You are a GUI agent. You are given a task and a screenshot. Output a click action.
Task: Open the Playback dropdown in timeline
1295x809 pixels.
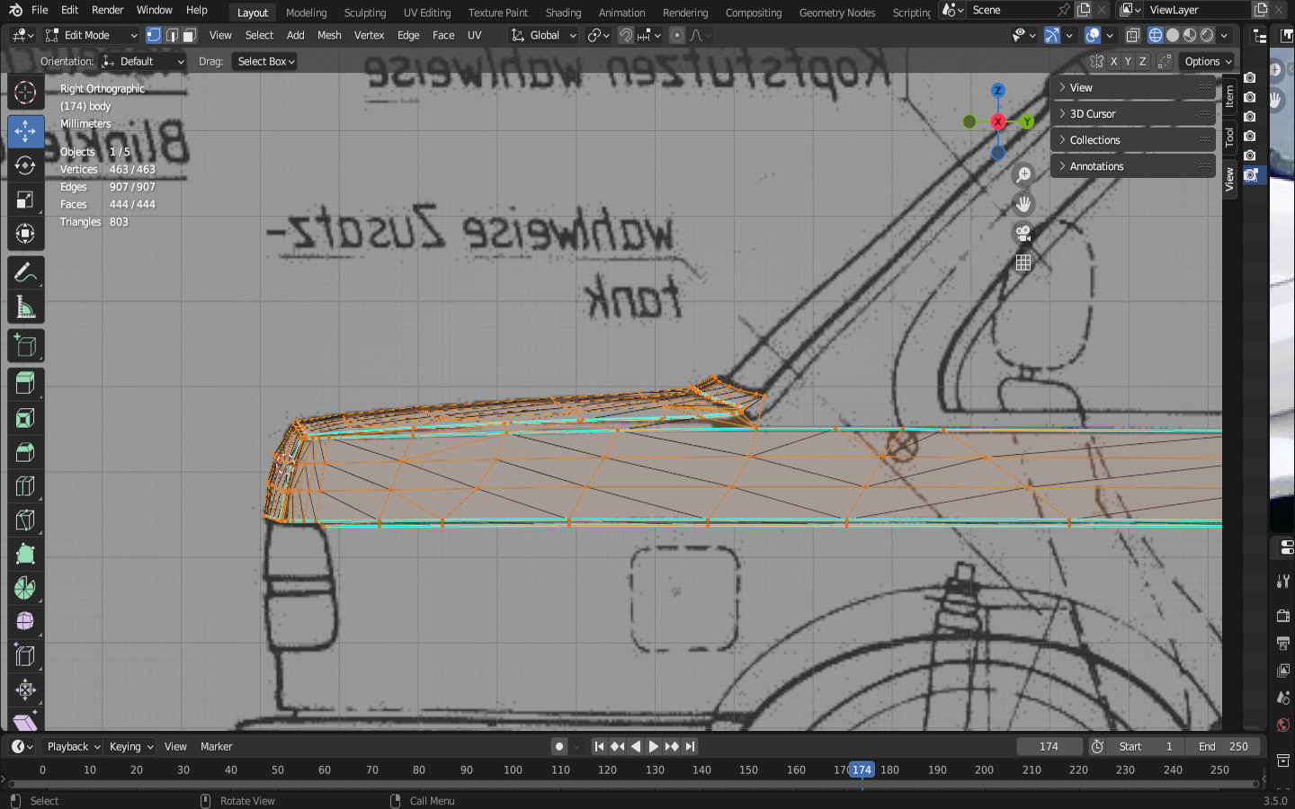[73, 746]
